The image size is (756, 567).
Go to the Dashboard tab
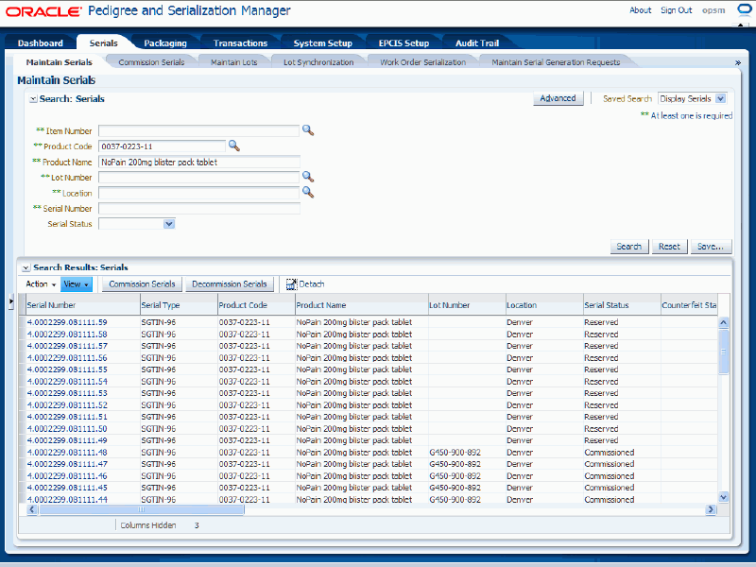click(40, 43)
